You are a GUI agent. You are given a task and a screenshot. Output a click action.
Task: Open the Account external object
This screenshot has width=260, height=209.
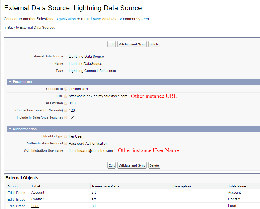(38, 193)
